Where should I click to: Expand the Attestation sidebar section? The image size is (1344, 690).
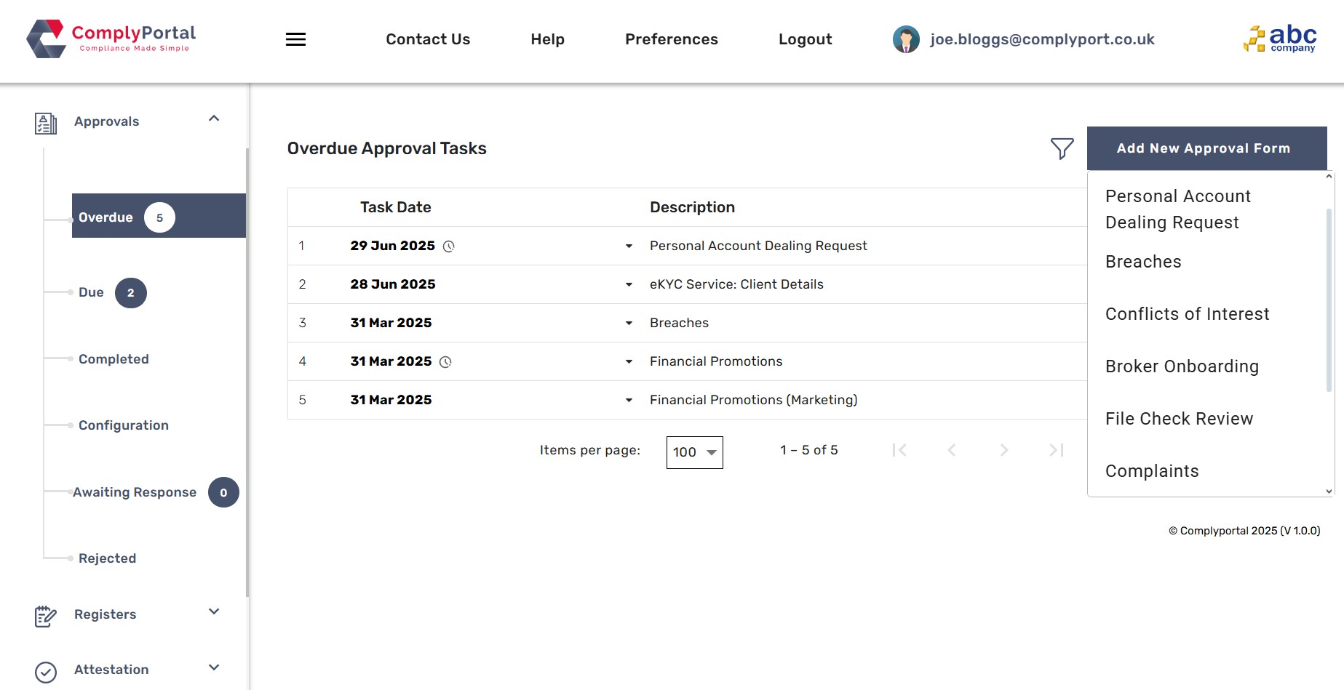(x=214, y=667)
